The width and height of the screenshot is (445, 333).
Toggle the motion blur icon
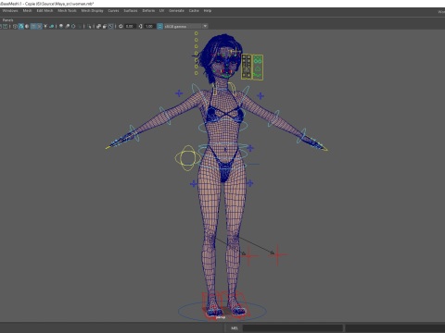click(68, 27)
